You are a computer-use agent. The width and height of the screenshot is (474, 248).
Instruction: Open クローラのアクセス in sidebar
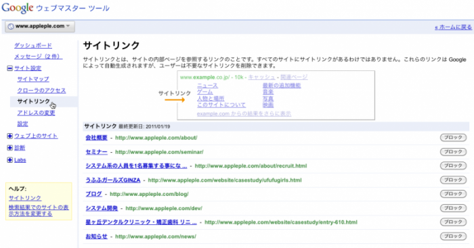click(x=41, y=90)
